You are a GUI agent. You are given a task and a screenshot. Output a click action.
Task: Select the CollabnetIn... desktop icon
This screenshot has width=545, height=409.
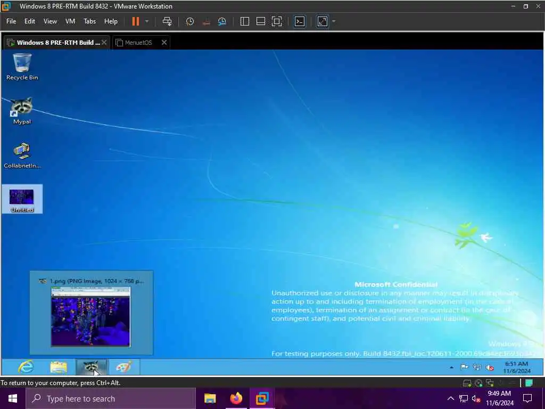[x=22, y=155]
